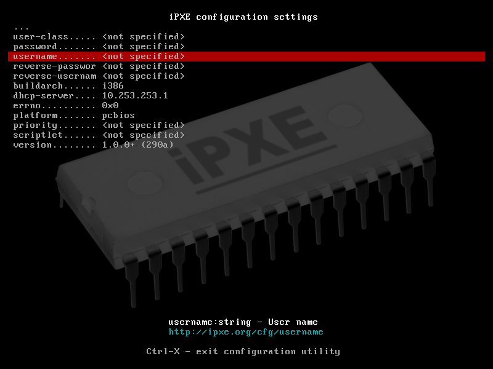Click the username value '<not specified>'
This screenshot has height=369, width=493.
tap(143, 57)
